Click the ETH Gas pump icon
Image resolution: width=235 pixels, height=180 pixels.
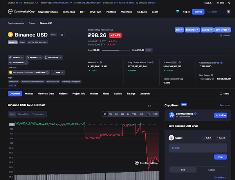(137, 3)
